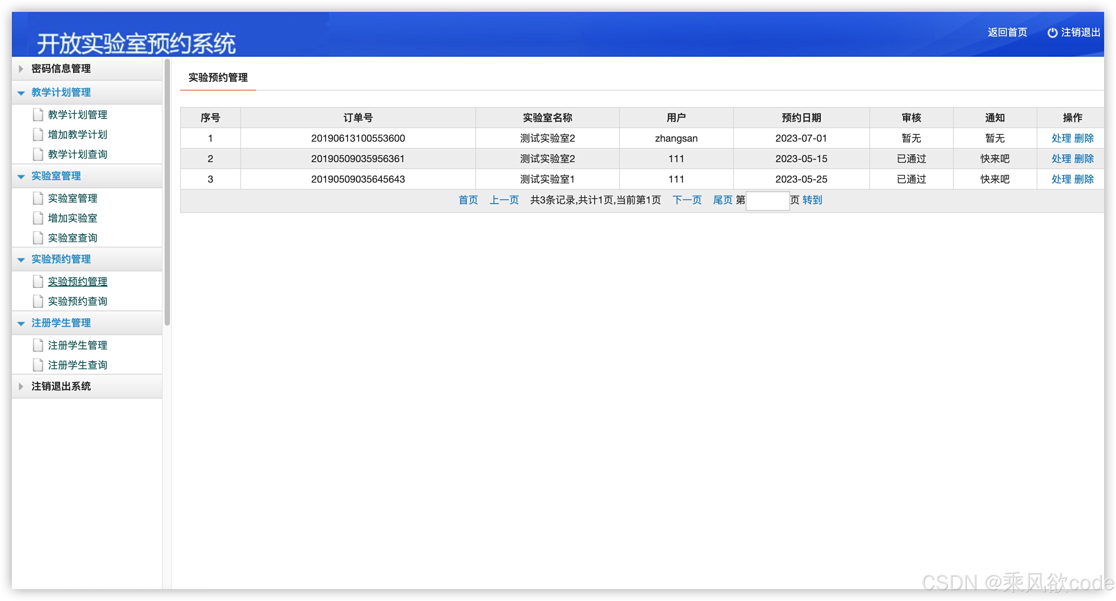Click the 注册学生管理 document icon
Viewport: 1116px width, 601px height.
tap(38, 345)
